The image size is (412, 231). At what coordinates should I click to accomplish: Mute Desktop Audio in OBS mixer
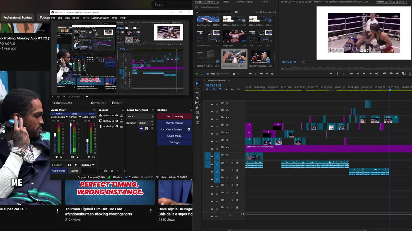click(x=57, y=157)
